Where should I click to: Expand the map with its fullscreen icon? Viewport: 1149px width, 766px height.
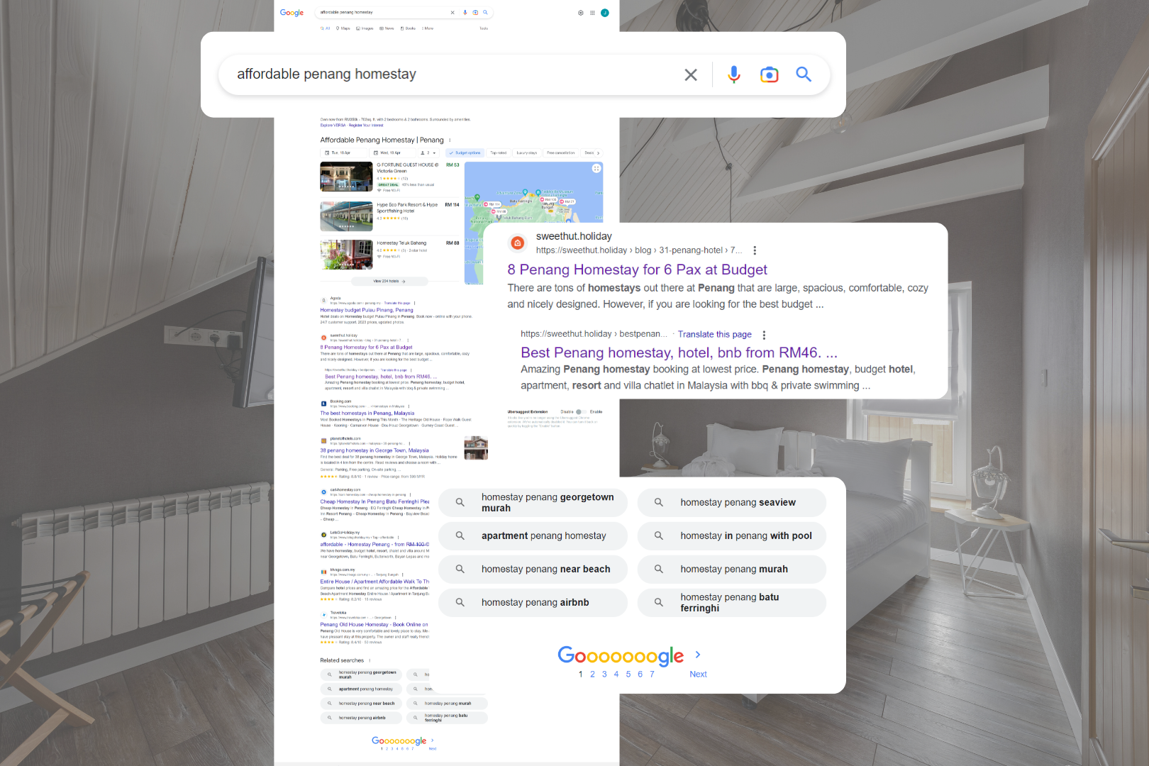coord(596,169)
